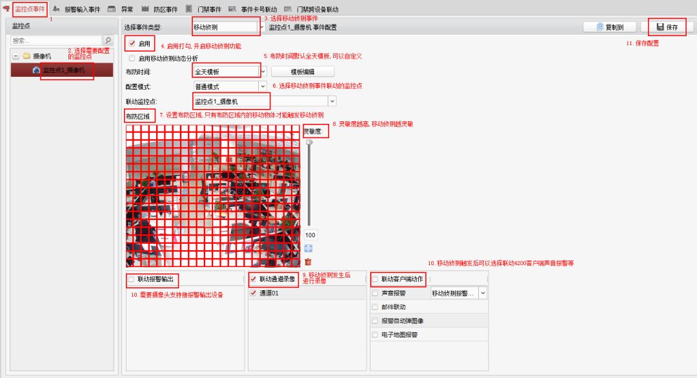Click the full-area select icon below sensitivity value
Image resolution: width=697 pixels, height=378 pixels.
tap(308, 248)
